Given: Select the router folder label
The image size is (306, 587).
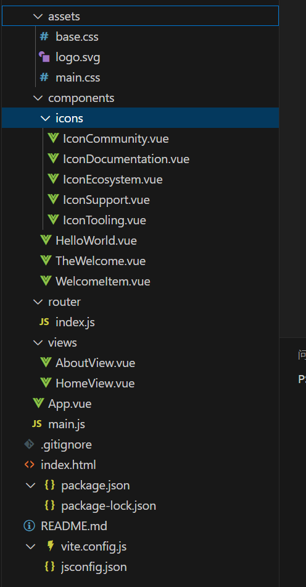Looking at the screenshot, I should point(64,302).
